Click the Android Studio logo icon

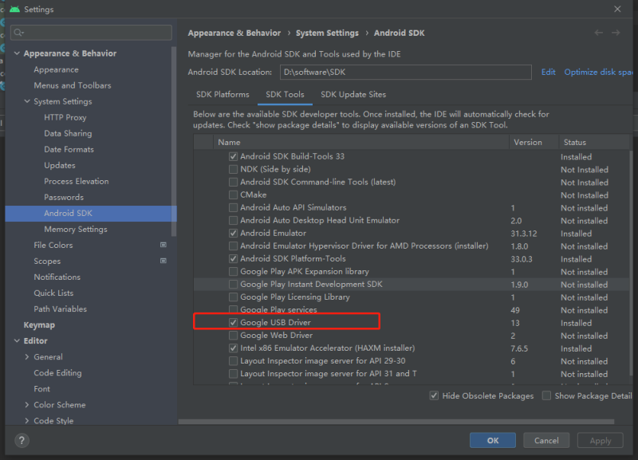(15, 9)
